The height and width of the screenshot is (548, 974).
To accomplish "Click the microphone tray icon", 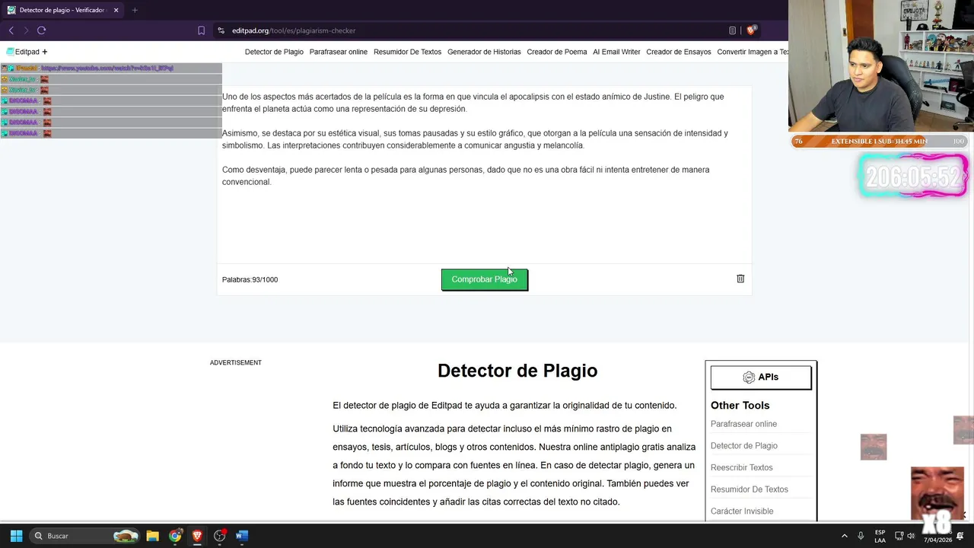I will click(x=861, y=536).
